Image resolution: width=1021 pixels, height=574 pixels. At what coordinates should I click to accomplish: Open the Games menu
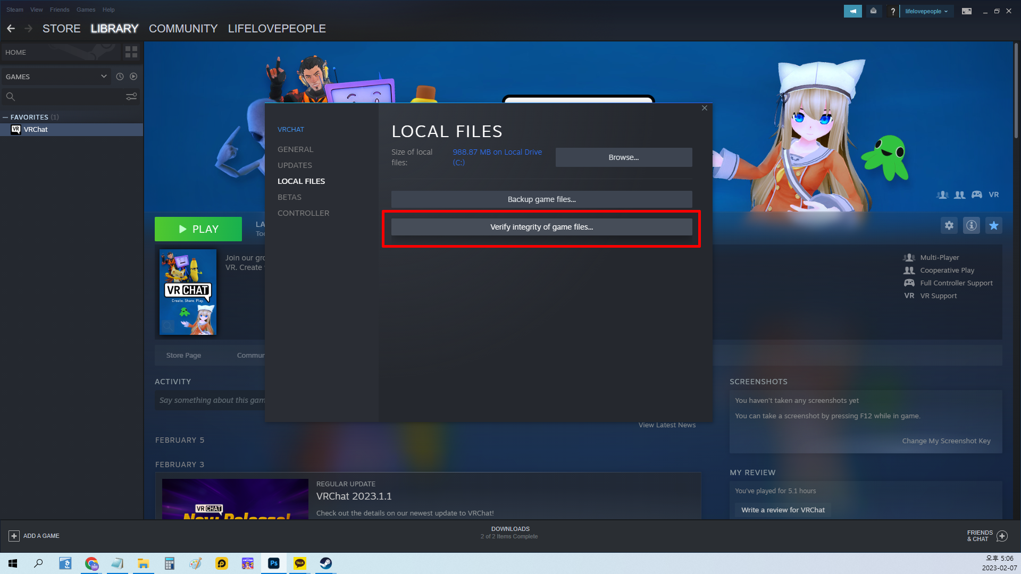[x=86, y=10]
